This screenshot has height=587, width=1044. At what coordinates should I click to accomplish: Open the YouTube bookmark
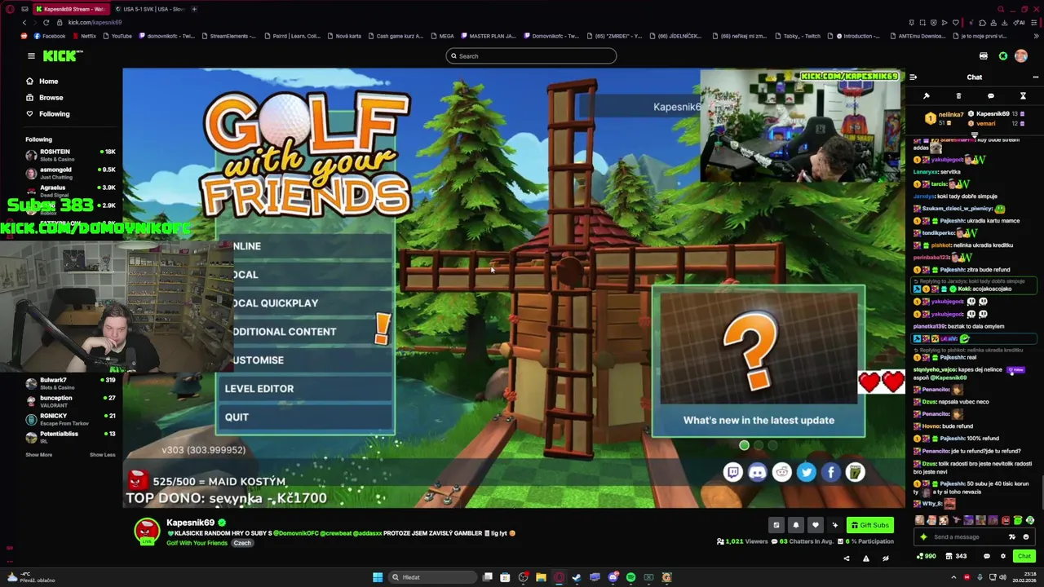[x=117, y=36]
